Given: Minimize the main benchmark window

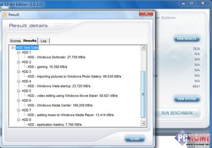Looking at the screenshot, I should (x=183, y=3).
